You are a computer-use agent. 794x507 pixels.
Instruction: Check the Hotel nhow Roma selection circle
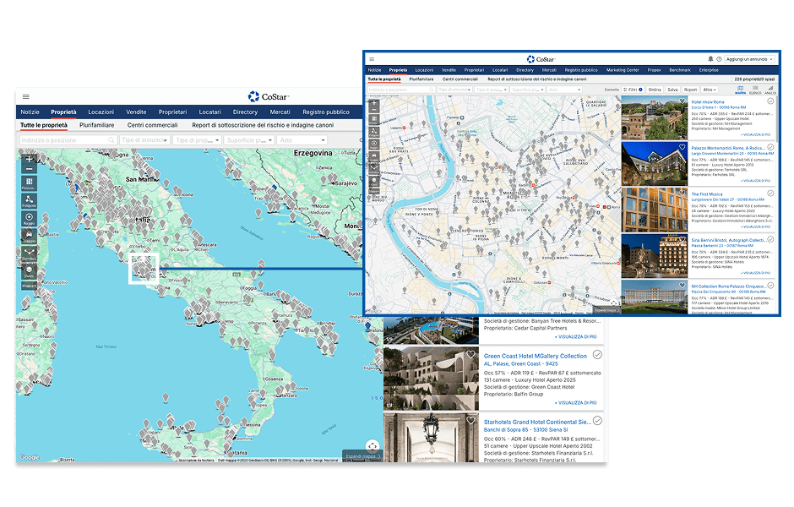[770, 101]
